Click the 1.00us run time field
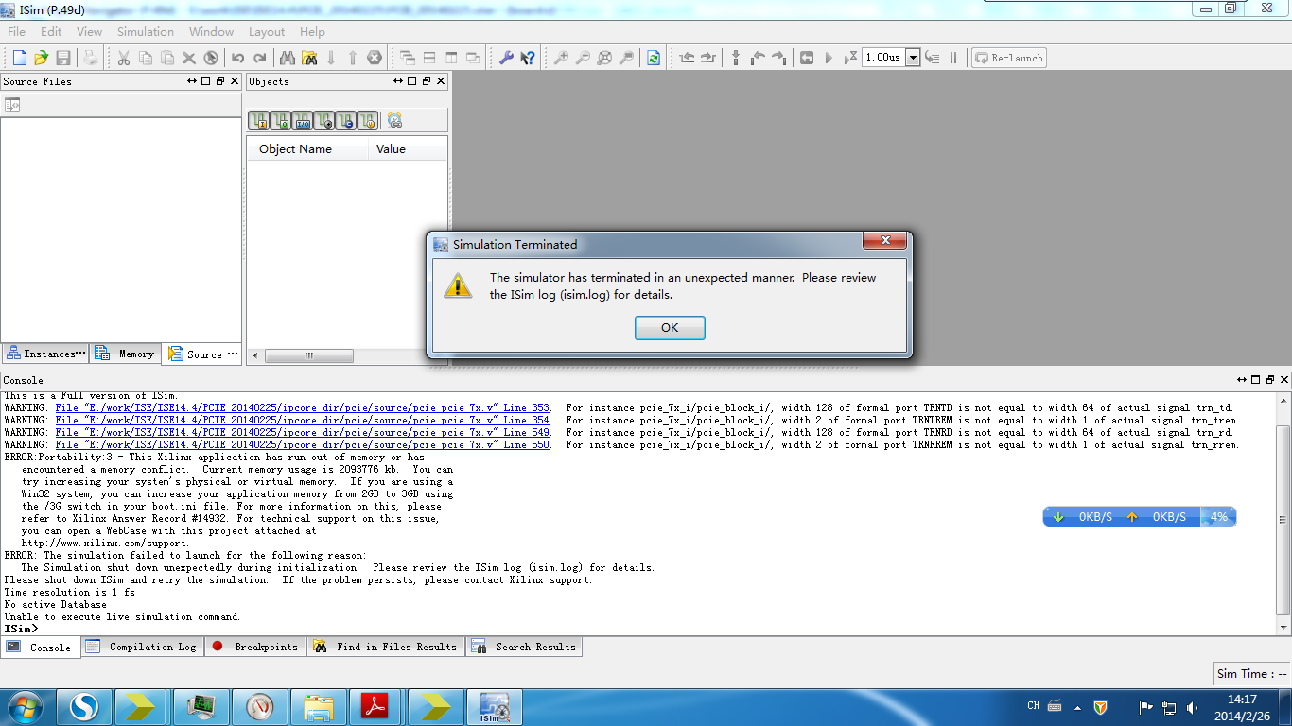The height and width of the screenshot is (726, 1292). tap(883, 58)
